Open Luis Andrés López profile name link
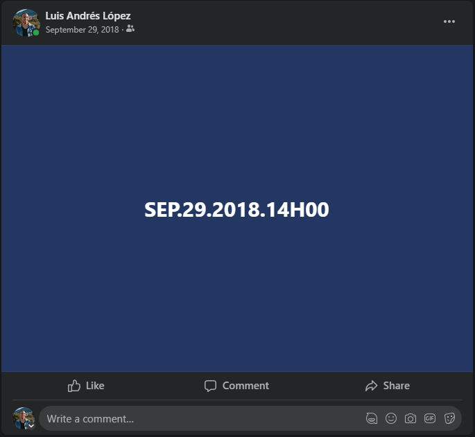The image size is (475, 437). click(x=88, y=16)
